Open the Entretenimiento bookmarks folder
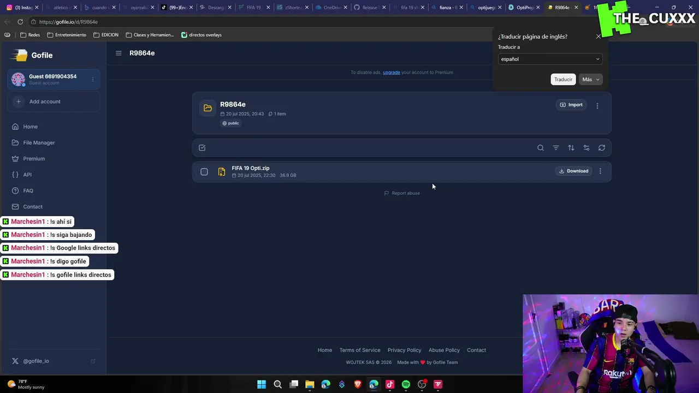Image resolution: width=699 pixels, height=393 pixels. (67, 35)
